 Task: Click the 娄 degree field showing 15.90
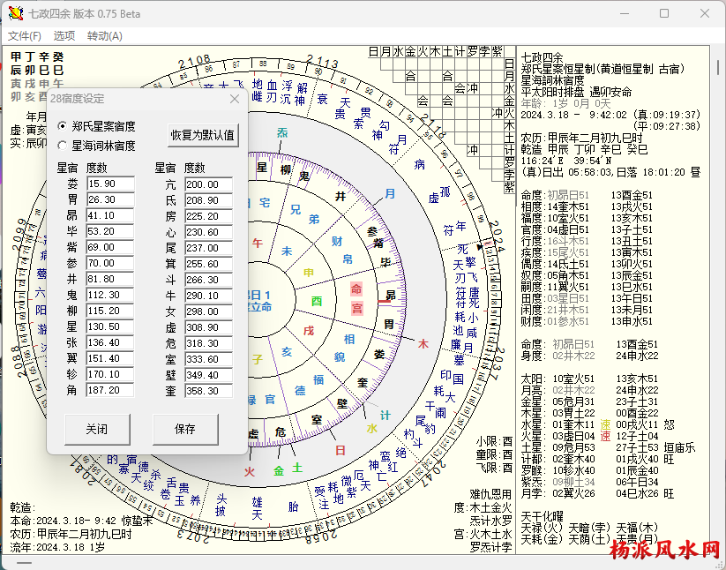[x=110, y=184]
